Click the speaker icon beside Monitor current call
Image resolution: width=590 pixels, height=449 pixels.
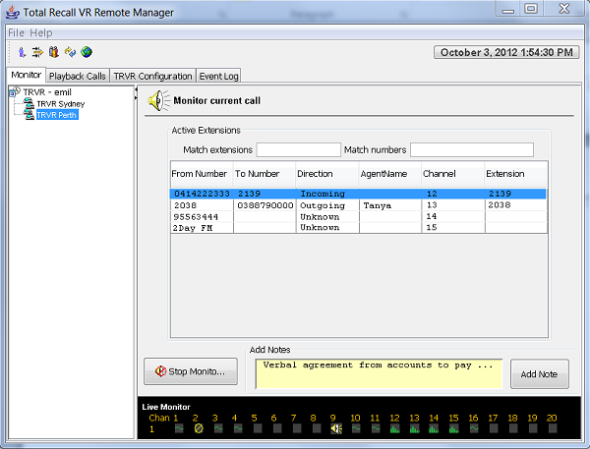point(157,100)
